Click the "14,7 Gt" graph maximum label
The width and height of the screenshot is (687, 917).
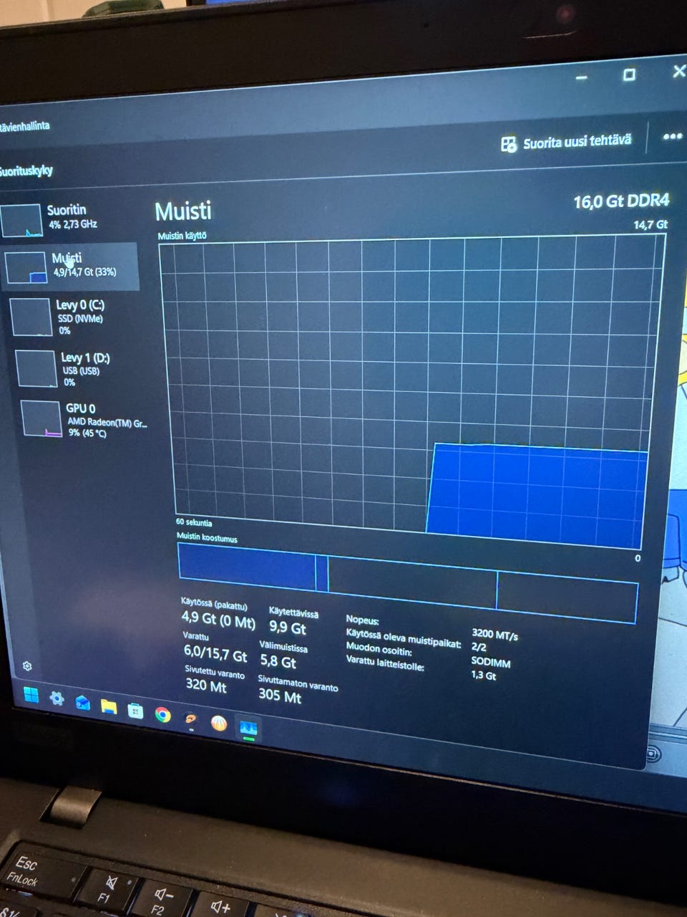tap(650, 224)
